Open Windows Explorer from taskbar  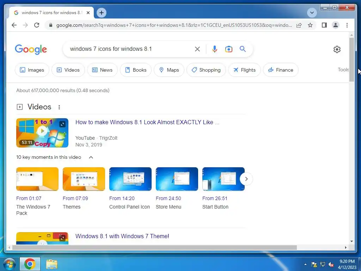click(52, 264)
